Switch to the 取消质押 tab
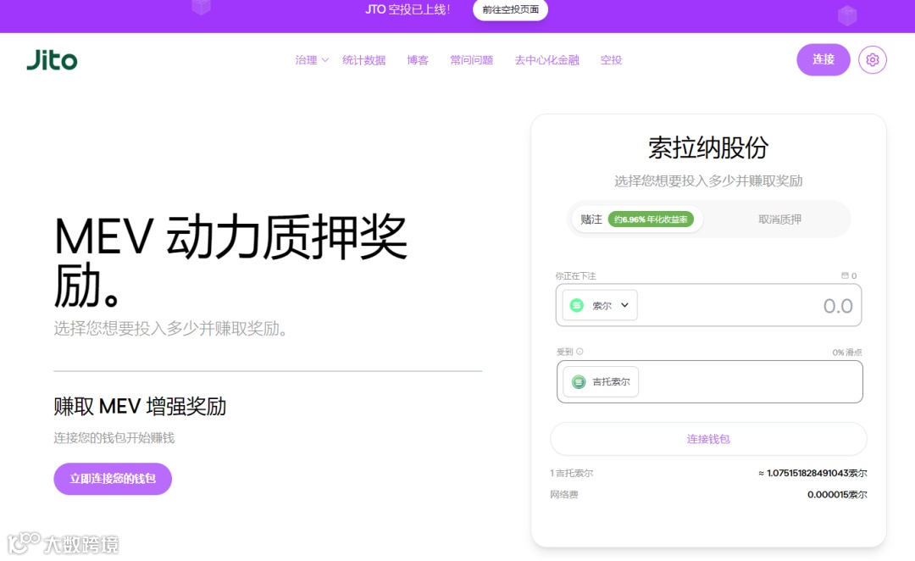This screenshot has height=561, width=915. pyautogui.click(x=779, y=219)
